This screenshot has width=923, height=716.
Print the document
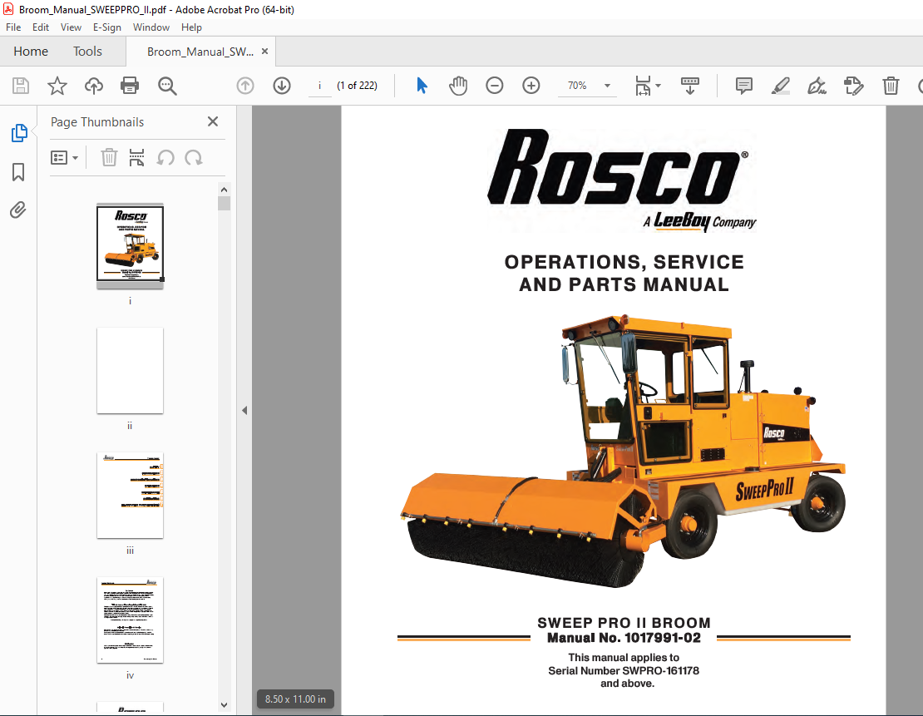130,86
